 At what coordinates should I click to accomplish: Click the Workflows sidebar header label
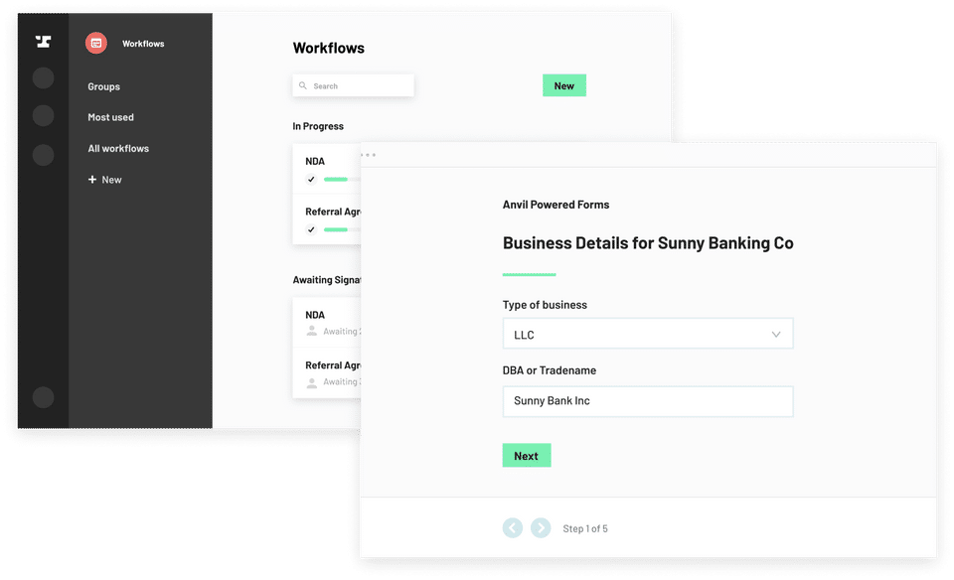point(143,44)
